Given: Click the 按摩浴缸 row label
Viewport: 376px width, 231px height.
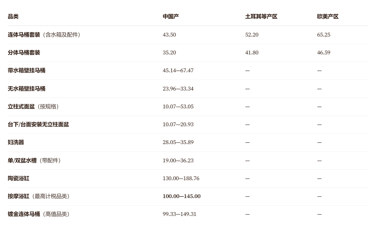Looking at the screenshot, I should coord(18,196).
